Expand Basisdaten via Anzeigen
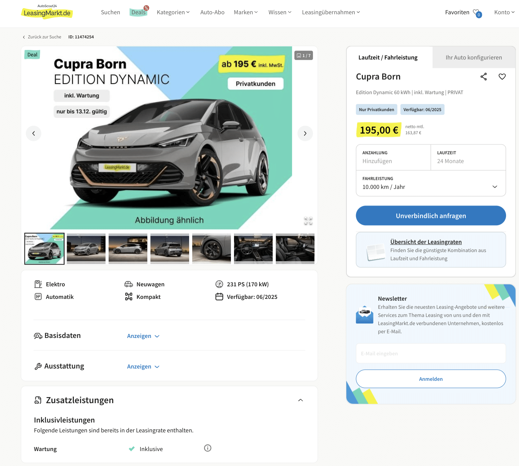This screenshot has height=466, width=519. [x=143, y=336]
